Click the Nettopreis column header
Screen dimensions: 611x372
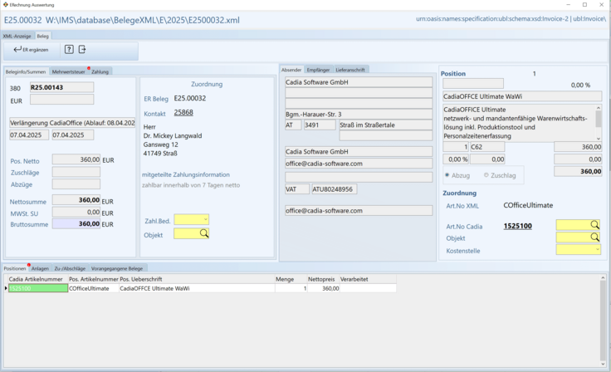pyautogui.click(x=323, y=279)
